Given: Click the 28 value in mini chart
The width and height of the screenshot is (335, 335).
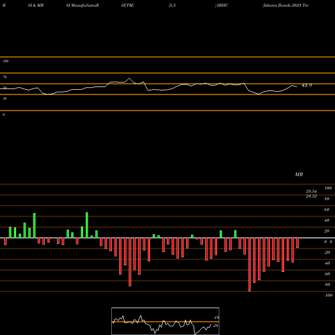Looking at the screenshot, I should coord(216,326).
